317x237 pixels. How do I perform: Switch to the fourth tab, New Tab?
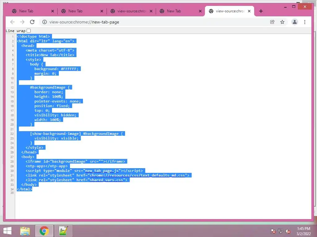178,11
